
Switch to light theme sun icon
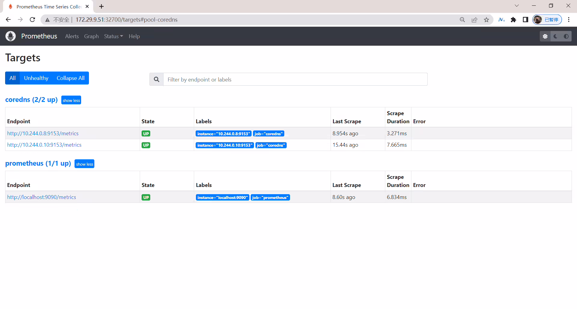(x=545, y=36)
